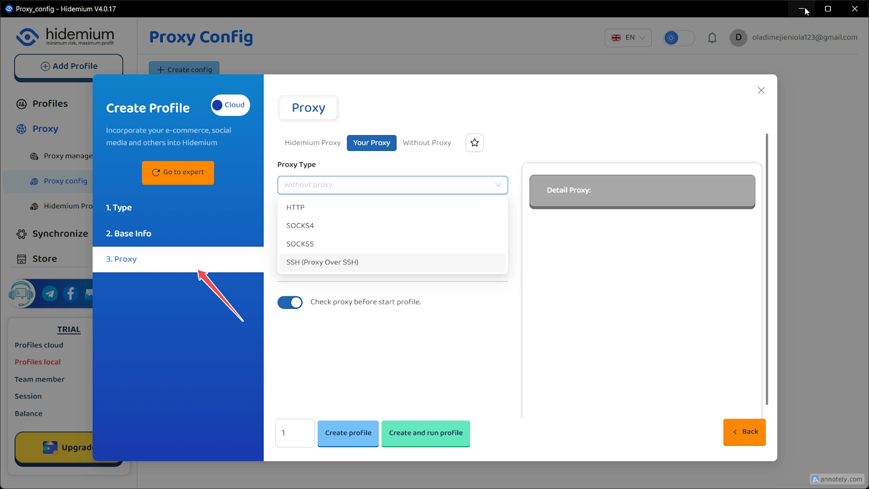Click the user avatar D icon

coord(738,37)
